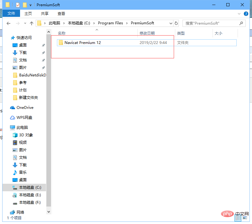Go up one folder level
Image resolution: width=252 pixels, height=224 pixels.
pyautogui.click(x=32, y=23)
